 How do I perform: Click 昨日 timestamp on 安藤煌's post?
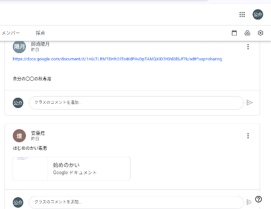pyautogui.click(x=35, y=139)
